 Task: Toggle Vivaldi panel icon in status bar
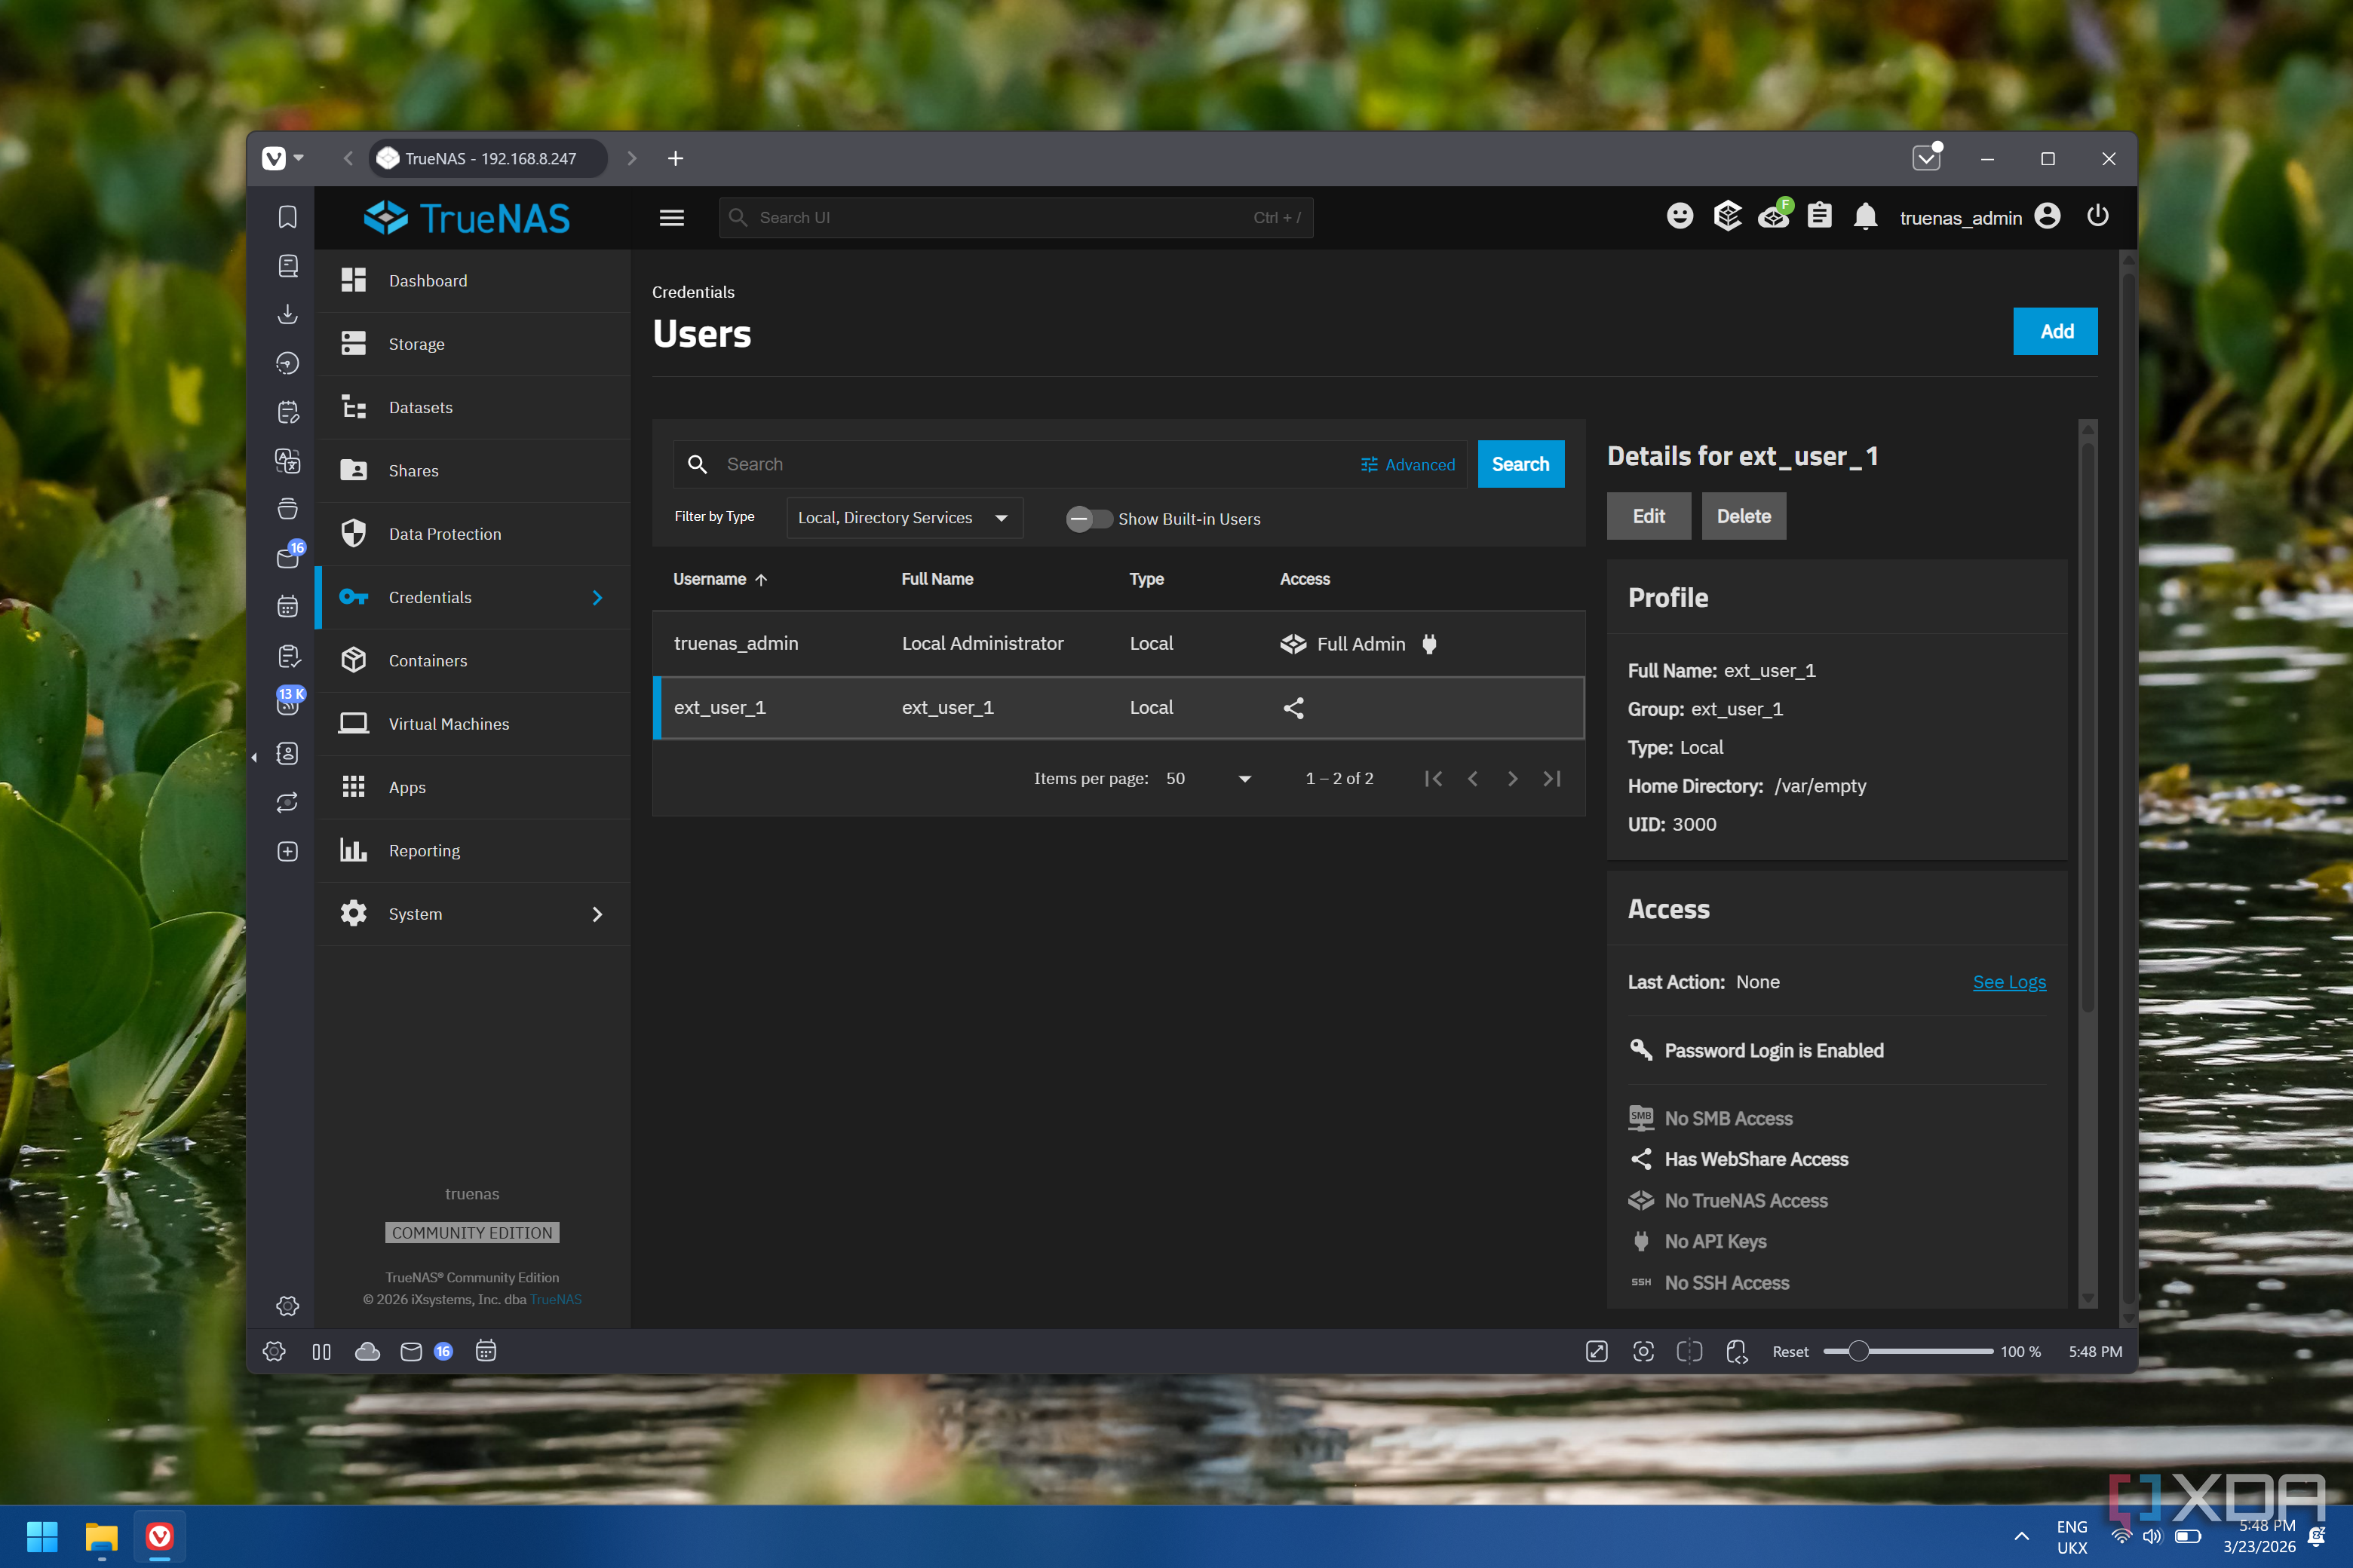click(x=321, y=1351)
